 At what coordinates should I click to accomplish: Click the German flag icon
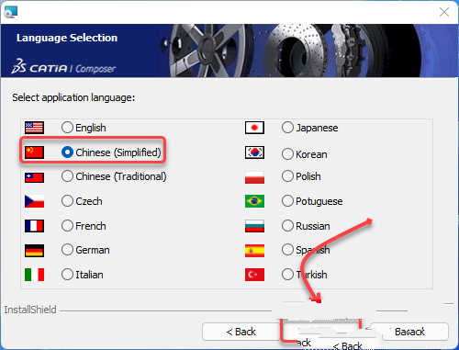pos(34,250)
